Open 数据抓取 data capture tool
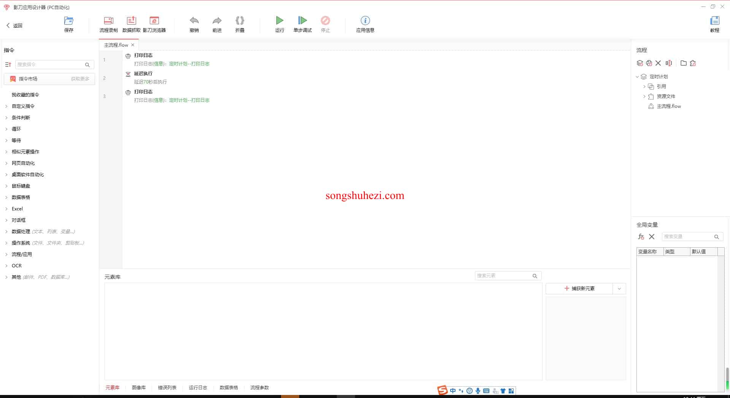The image size is (730, 398). click(131, 24)
